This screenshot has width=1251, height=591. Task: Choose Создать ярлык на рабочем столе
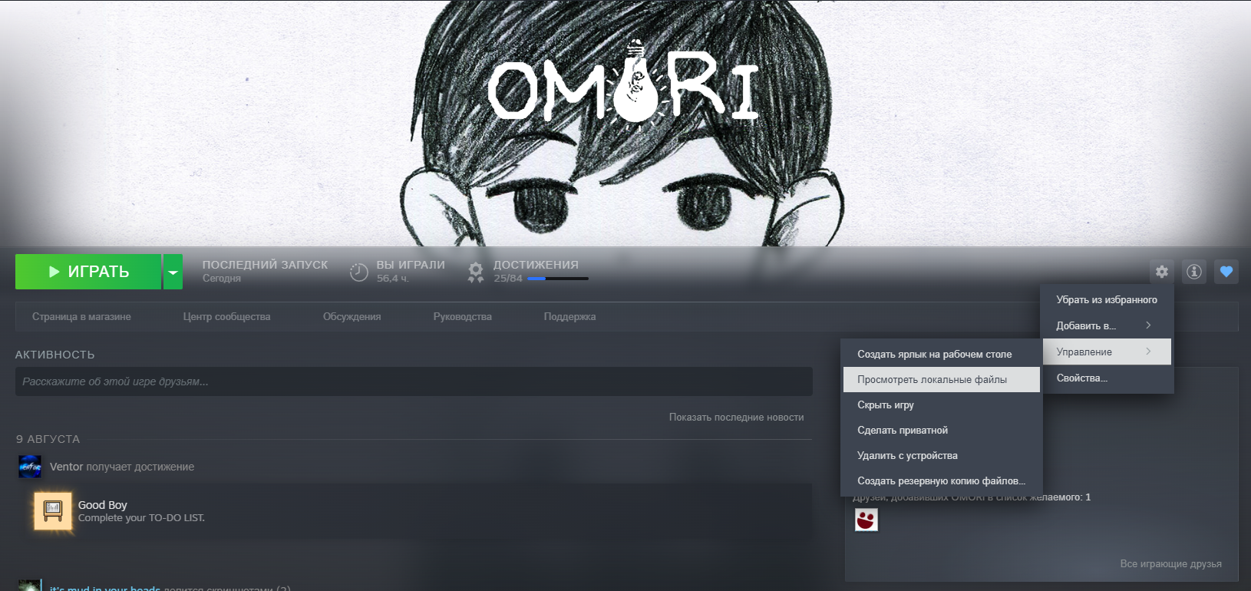tap(942, 354)
